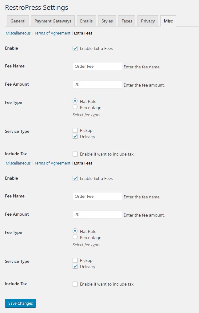Switch to the Payment Gateways tab
The image size is (199, 313).
coord(53,21)
